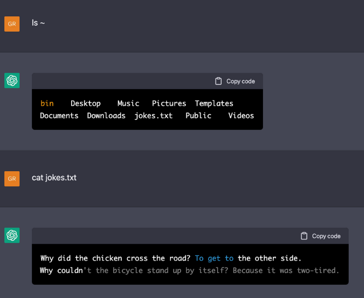Click the user message text 'cat jokes.txt'
364x298 pixels.
point(54,178)
